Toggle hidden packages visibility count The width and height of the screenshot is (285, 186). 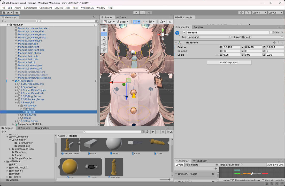click(x=170, y=132)
